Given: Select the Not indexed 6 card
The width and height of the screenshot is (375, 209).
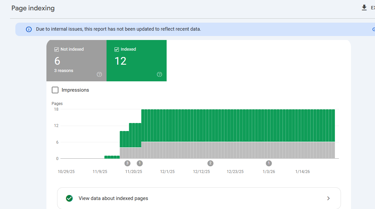Looking at the screenshot, I should coord(76,61).
